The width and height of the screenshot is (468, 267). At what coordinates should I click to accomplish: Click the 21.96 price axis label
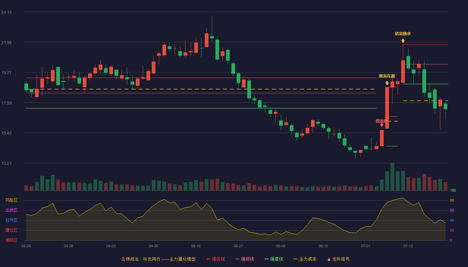[x=6, y=42]
